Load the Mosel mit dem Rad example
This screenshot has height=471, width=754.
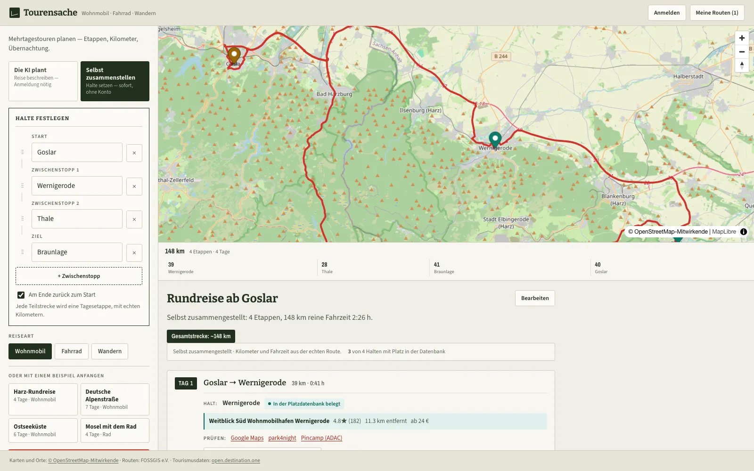tap(115, 430)
